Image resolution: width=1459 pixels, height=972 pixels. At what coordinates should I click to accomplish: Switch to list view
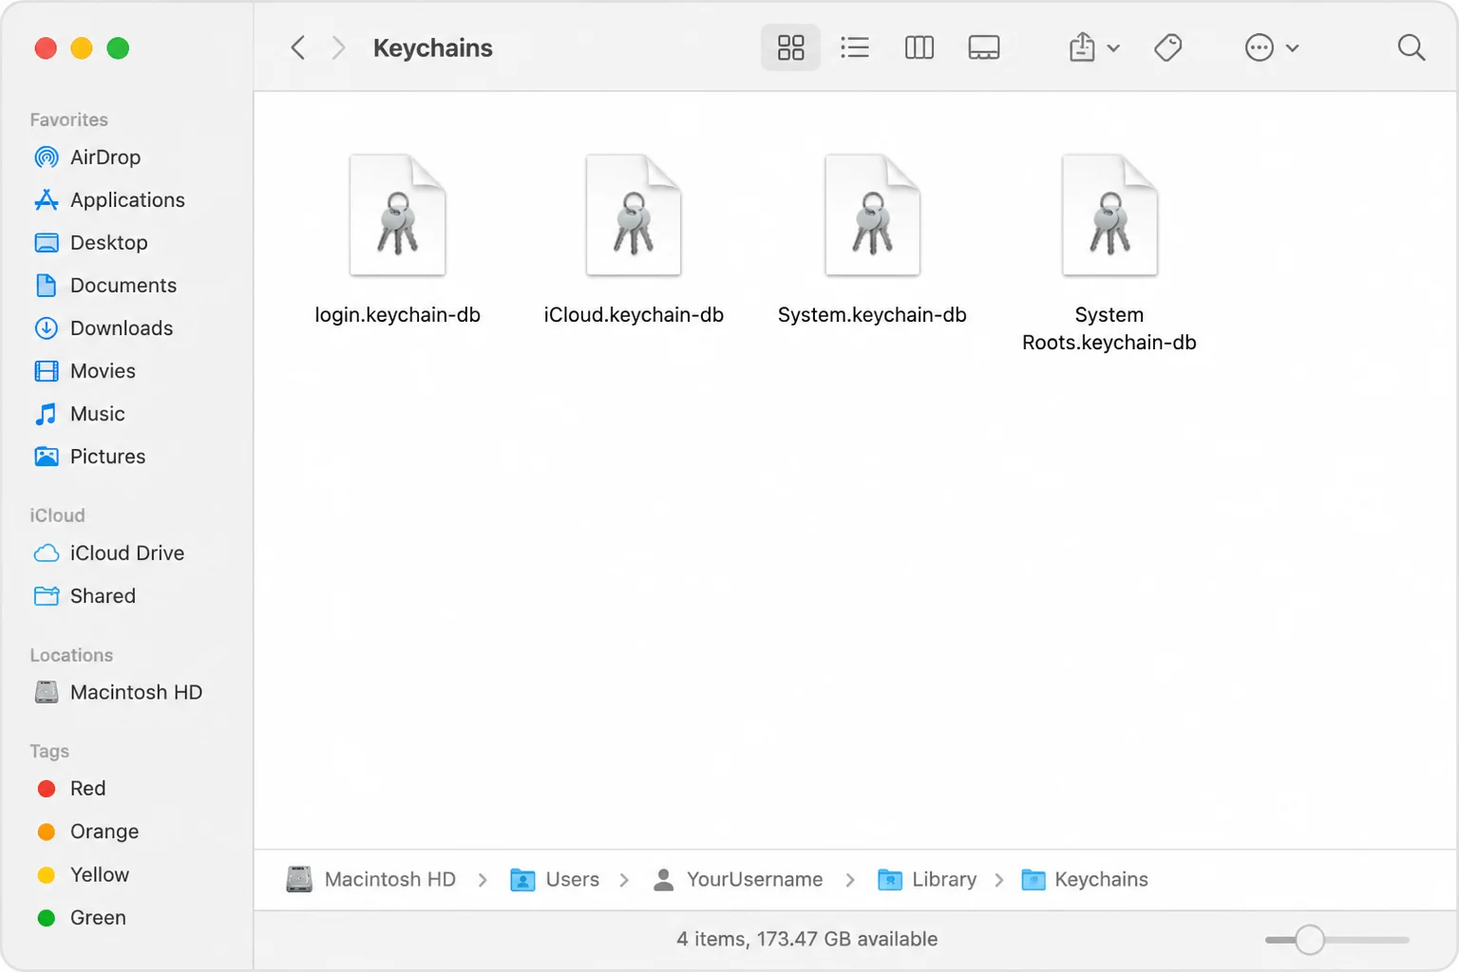coord(855,47)
